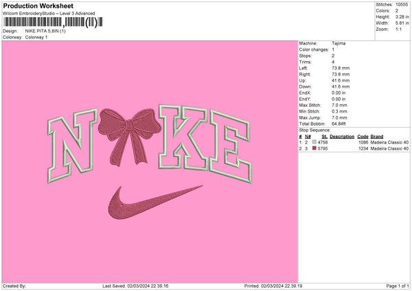Click the embroidered letter K in the preview
Image resolution: width=412 pixels, height=291 pixels.
click(x=183, y=137)
